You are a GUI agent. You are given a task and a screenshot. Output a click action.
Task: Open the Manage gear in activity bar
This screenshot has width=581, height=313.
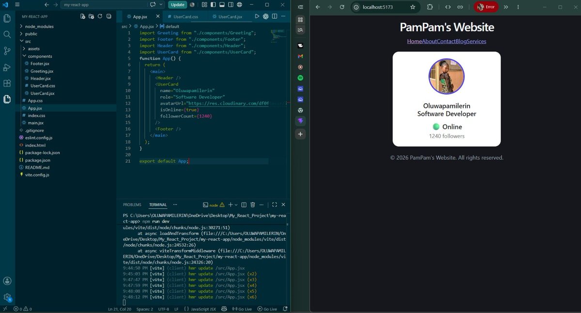tap(7, 297)
